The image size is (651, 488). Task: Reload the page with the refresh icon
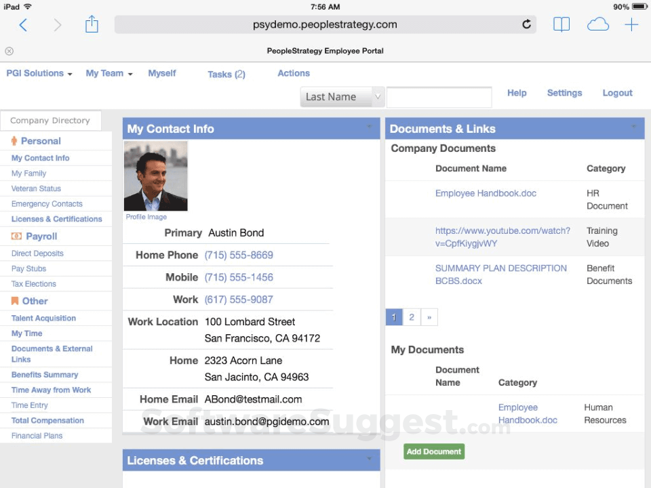pos(526,24)
